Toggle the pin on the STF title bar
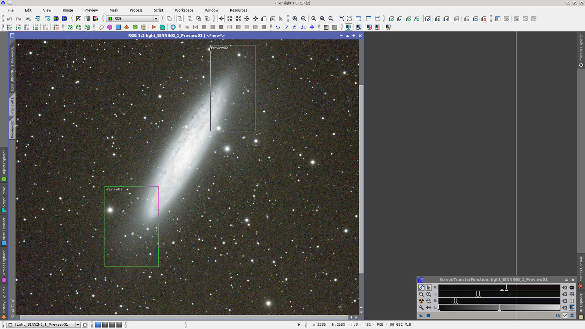Image resolution: width=585 pixels, height=329 pixels. tap(566, 279)
